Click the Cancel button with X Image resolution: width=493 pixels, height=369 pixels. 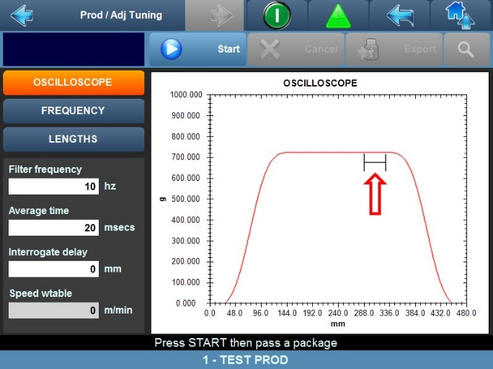(296, 49)
